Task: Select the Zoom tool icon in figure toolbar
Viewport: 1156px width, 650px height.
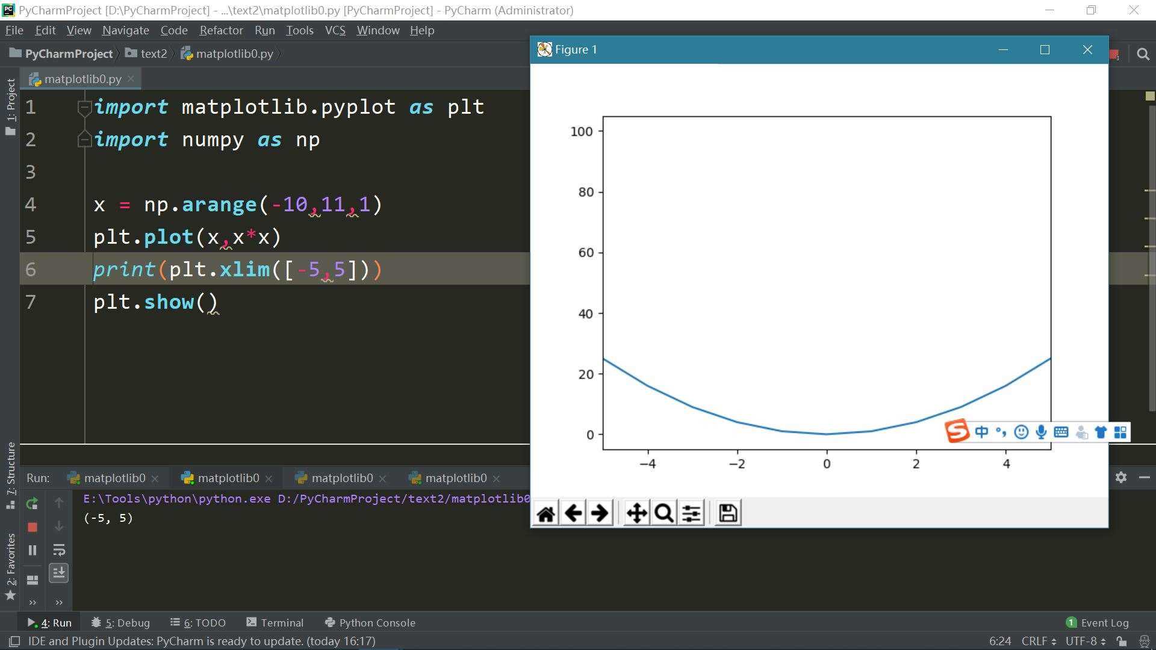Action: (x=663, y=513)
